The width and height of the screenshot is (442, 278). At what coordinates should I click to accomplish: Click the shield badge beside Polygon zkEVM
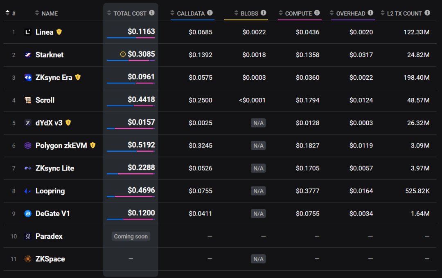[93, 145]
